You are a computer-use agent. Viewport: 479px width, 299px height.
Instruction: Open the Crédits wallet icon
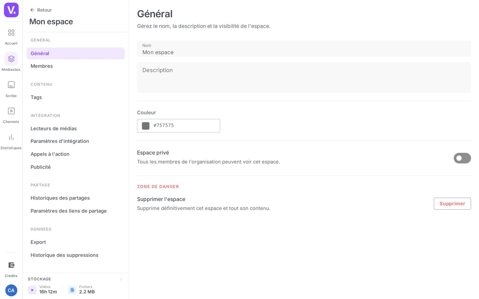coord(11,265)
